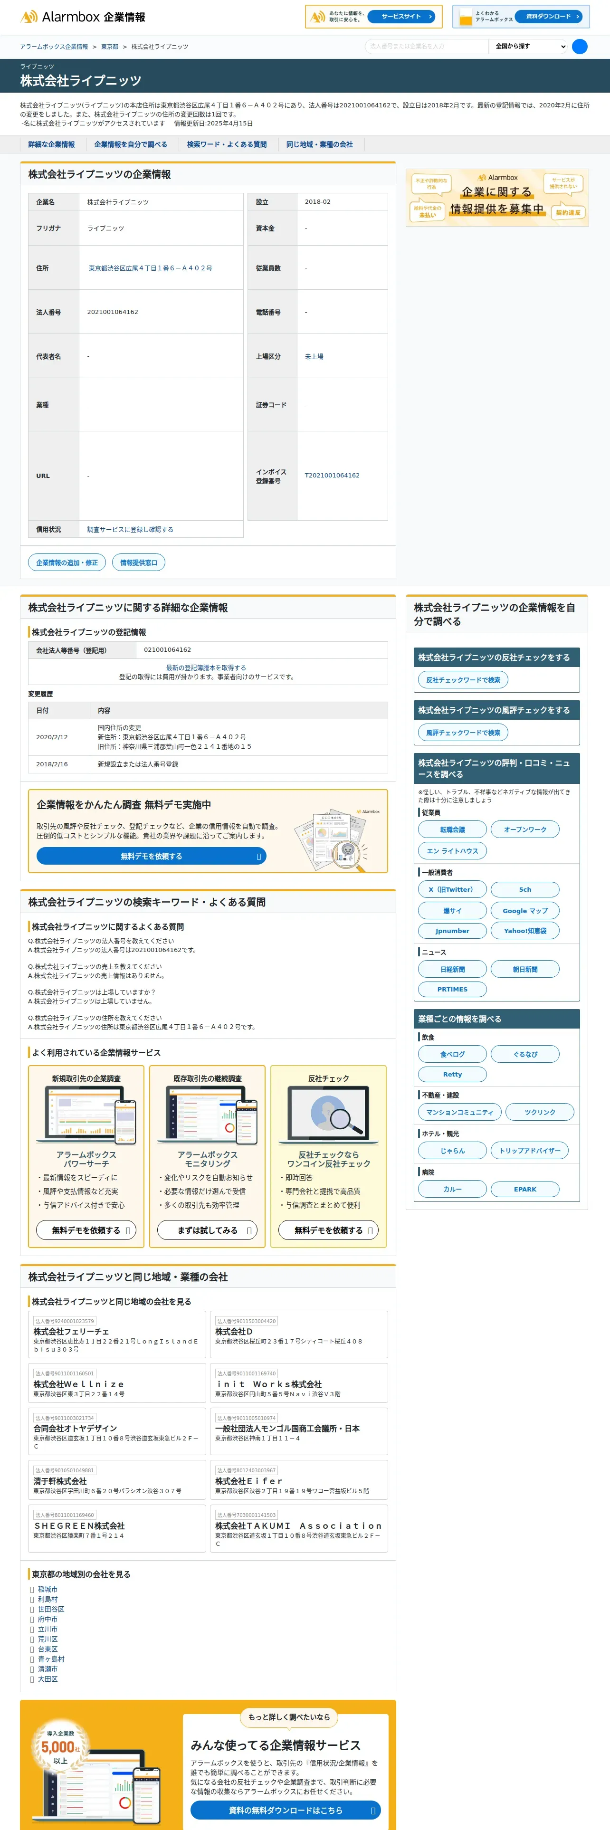Viewport: 610px width, 1830px height.
Task: Click the カルー hospital button
Action: coord(452,1189)
